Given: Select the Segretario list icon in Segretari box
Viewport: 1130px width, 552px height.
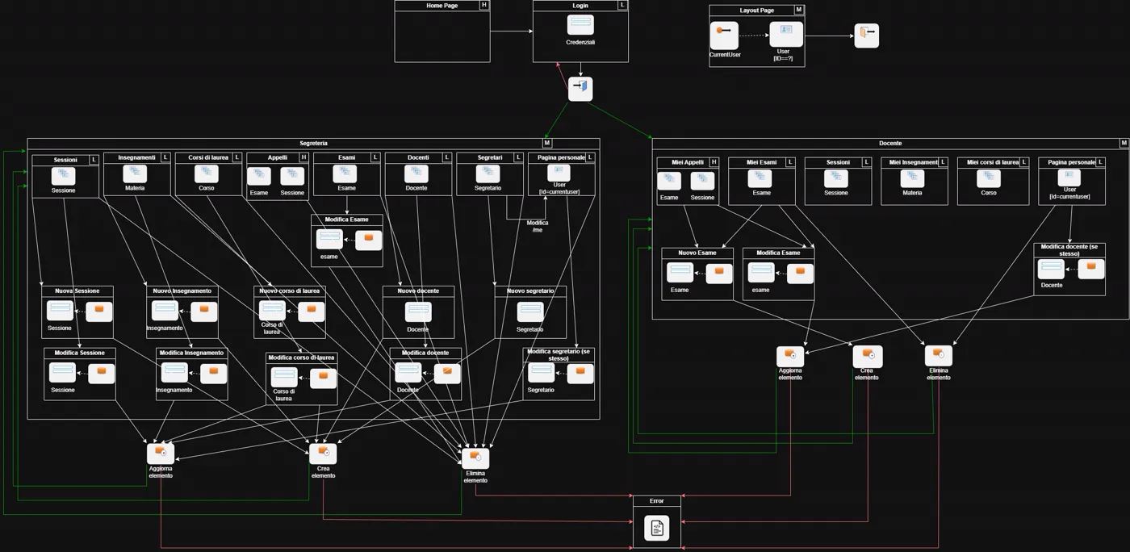Looking at the screenshot, I should (x=488, y=174).
